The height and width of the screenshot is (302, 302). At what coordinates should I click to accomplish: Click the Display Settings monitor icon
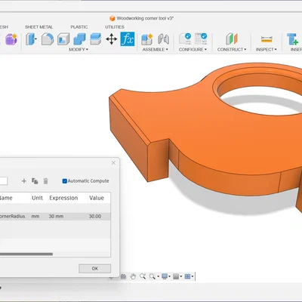click(x=165, y=276)
